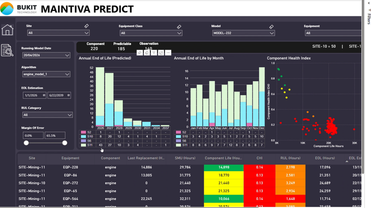The width and height of the screenshot is (371, 208).
Task: Sort table by Site column header
Action: click(x=32, y=158)
